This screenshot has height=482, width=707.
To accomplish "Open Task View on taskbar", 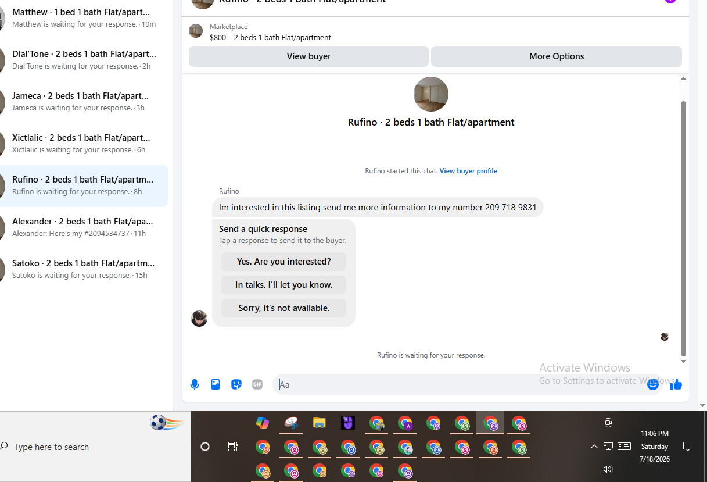I will (x=233, y=447).
